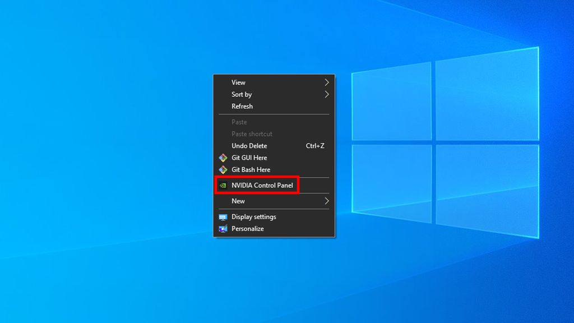Viewport: 574px width, 323px height.
Task: Launch Git GUI Here
Action: point(248,158)
